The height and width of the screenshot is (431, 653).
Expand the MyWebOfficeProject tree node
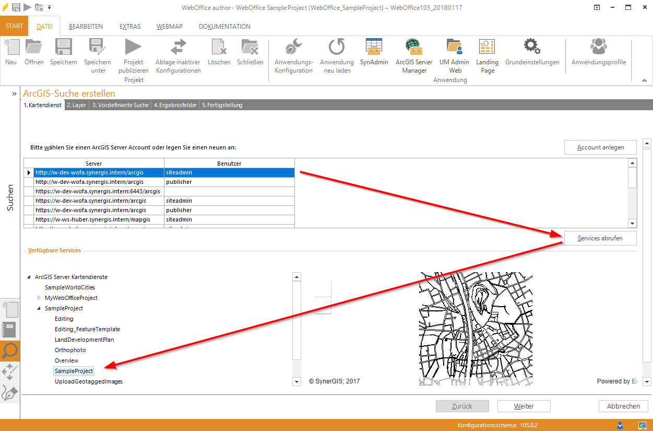click(x=39, y=298)
